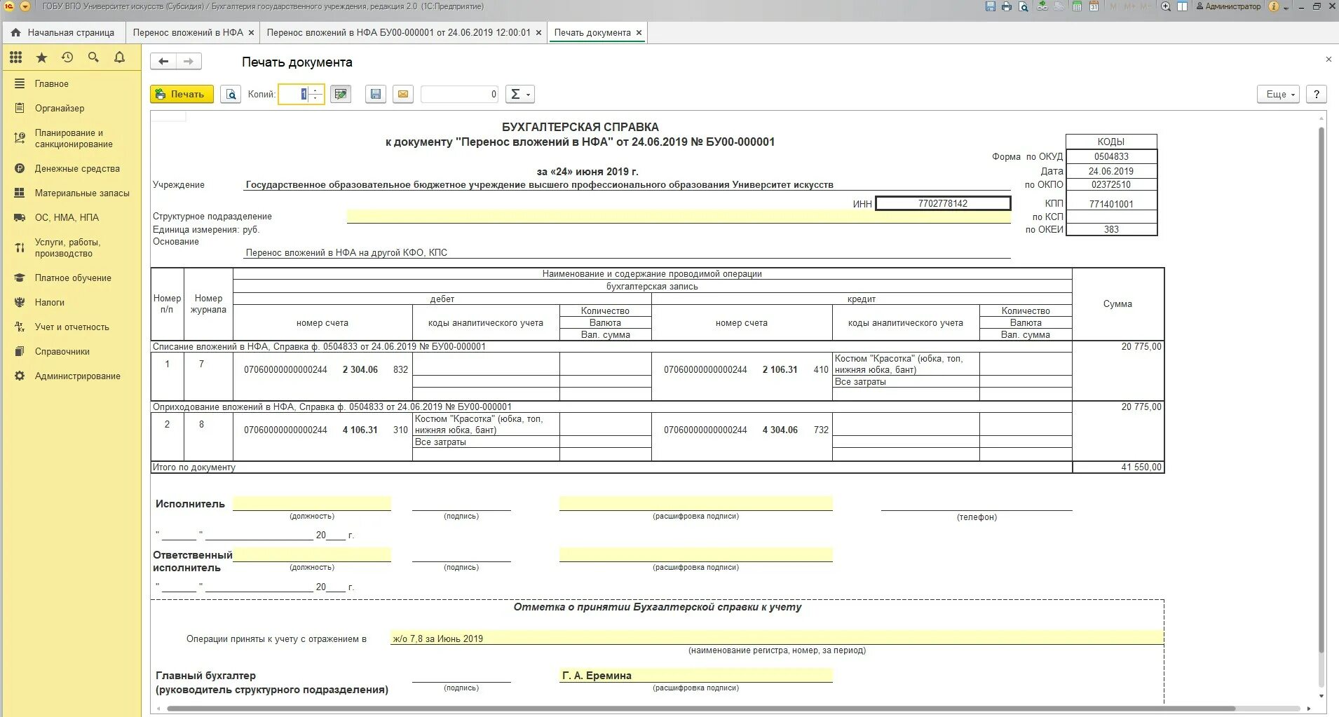Screen dimensions: 1339x717
Task: Open the Справочники section
Action: 72,351
